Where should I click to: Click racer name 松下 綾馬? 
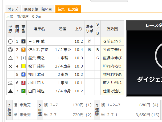coord(37,66)
